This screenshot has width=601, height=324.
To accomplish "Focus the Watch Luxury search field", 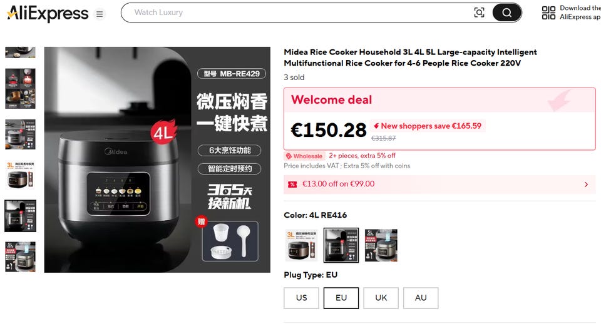I will (x=299, y=13).
